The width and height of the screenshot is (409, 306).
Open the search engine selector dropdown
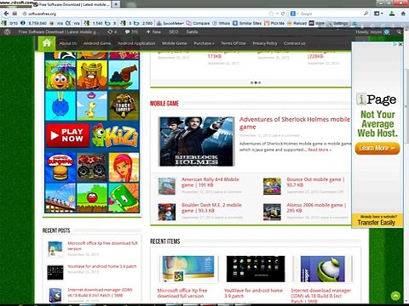tap(294, 14)
